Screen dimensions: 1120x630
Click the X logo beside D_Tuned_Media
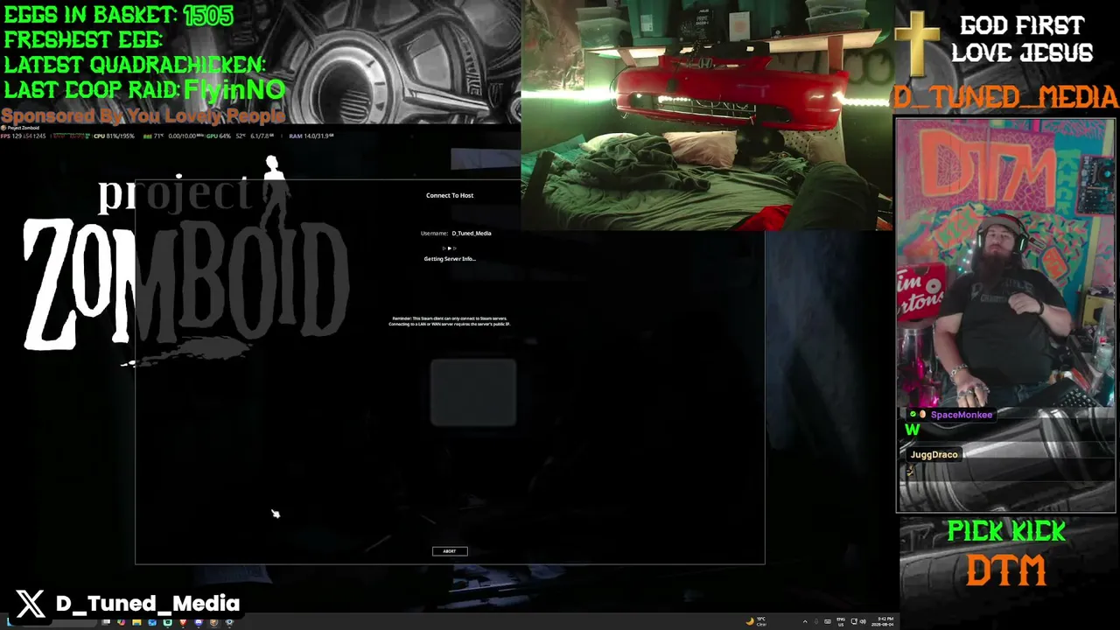31,604
